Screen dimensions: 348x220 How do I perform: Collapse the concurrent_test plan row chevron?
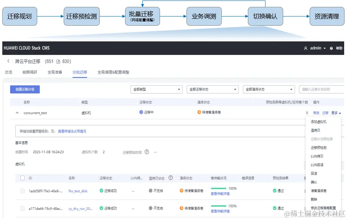pyautogui.click(x=17, y=113)
